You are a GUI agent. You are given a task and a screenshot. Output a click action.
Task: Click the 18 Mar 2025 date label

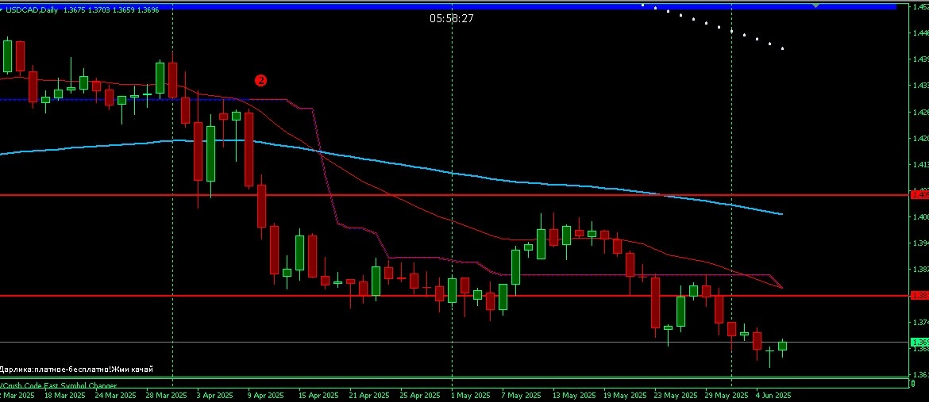(64, 395)
